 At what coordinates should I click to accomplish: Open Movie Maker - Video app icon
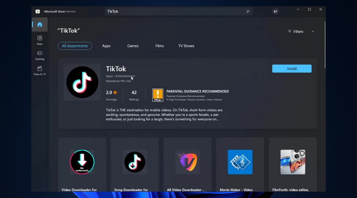click(x=240, y=162)
